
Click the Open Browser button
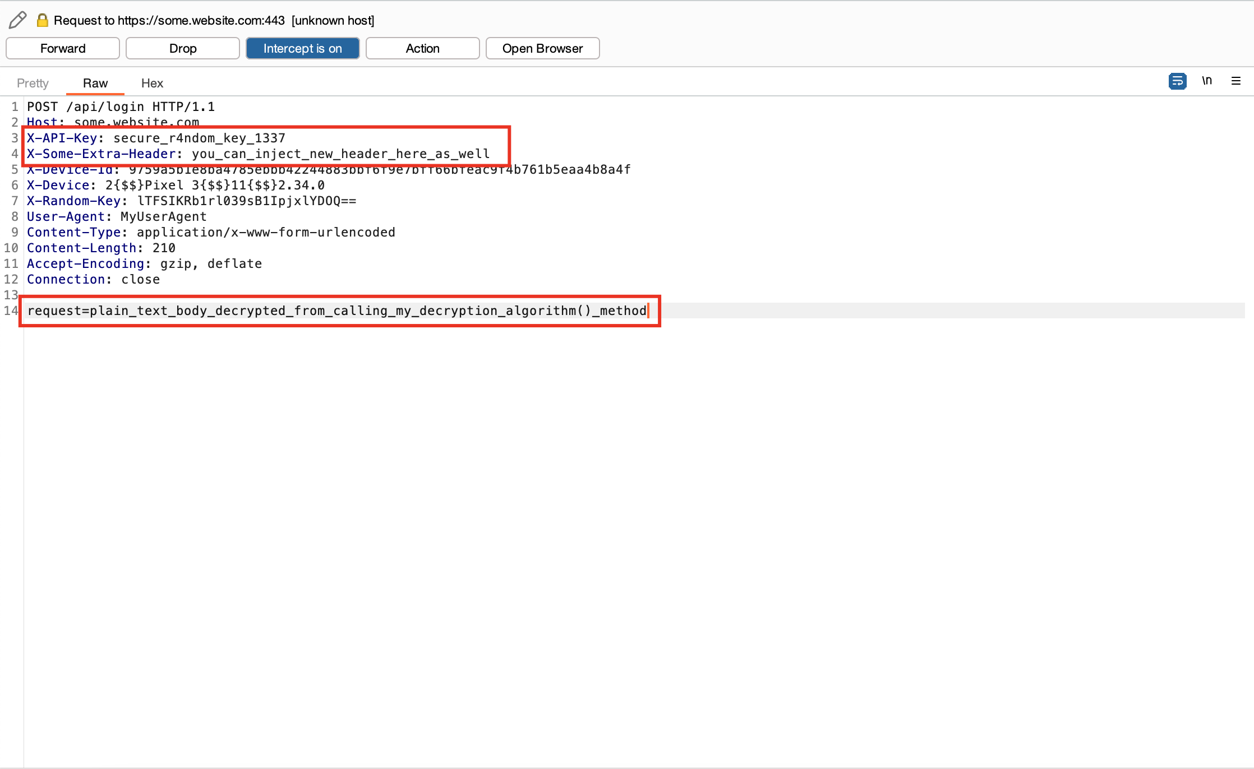[x=542, y=48]
